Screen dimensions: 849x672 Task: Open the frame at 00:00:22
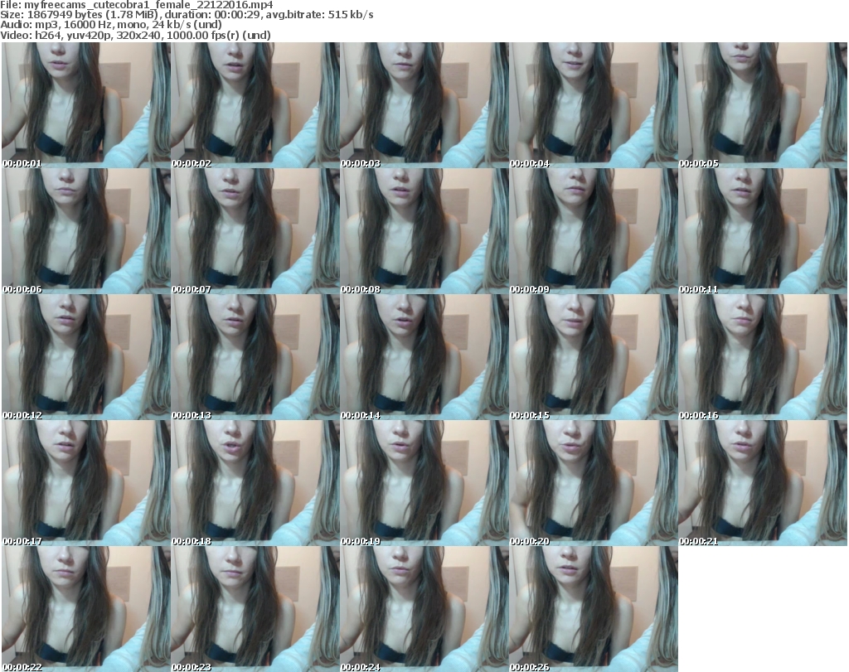point(85,609)
